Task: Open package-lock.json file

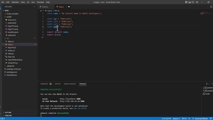Action: point(14,69)
